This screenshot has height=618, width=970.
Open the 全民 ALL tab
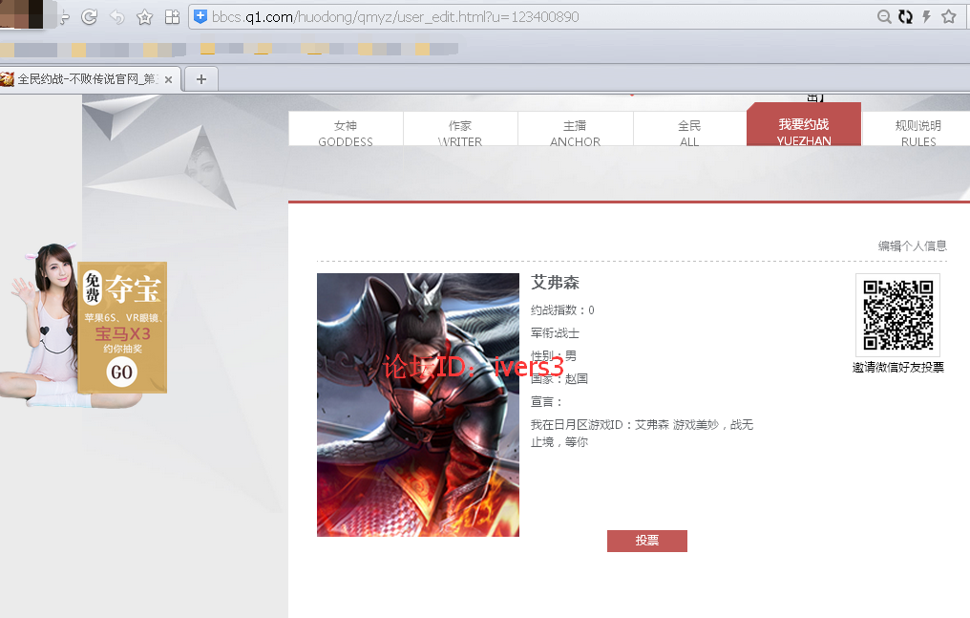point(689,129)
